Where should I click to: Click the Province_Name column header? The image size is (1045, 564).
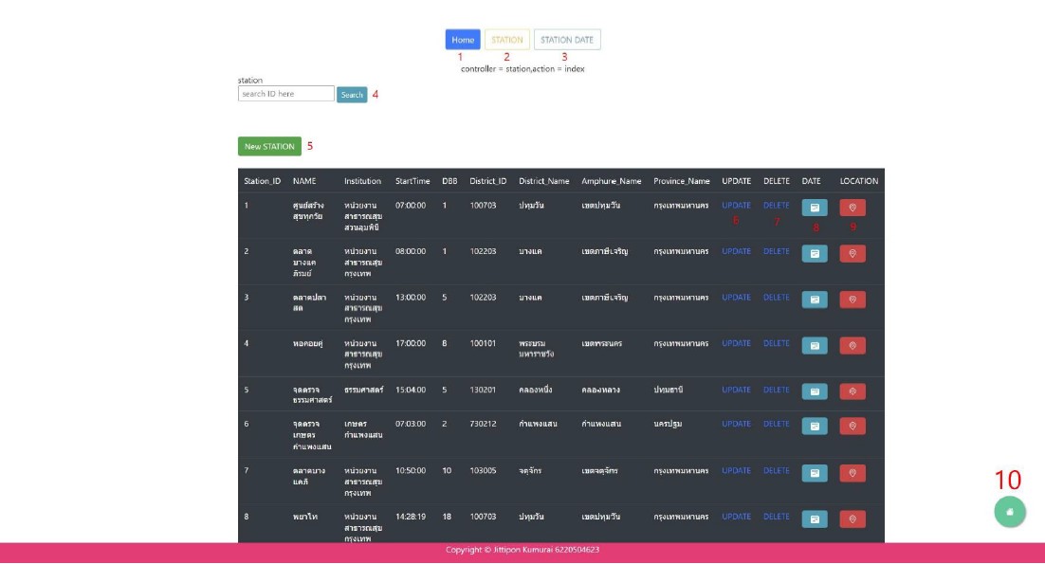[x=681, y=181]
